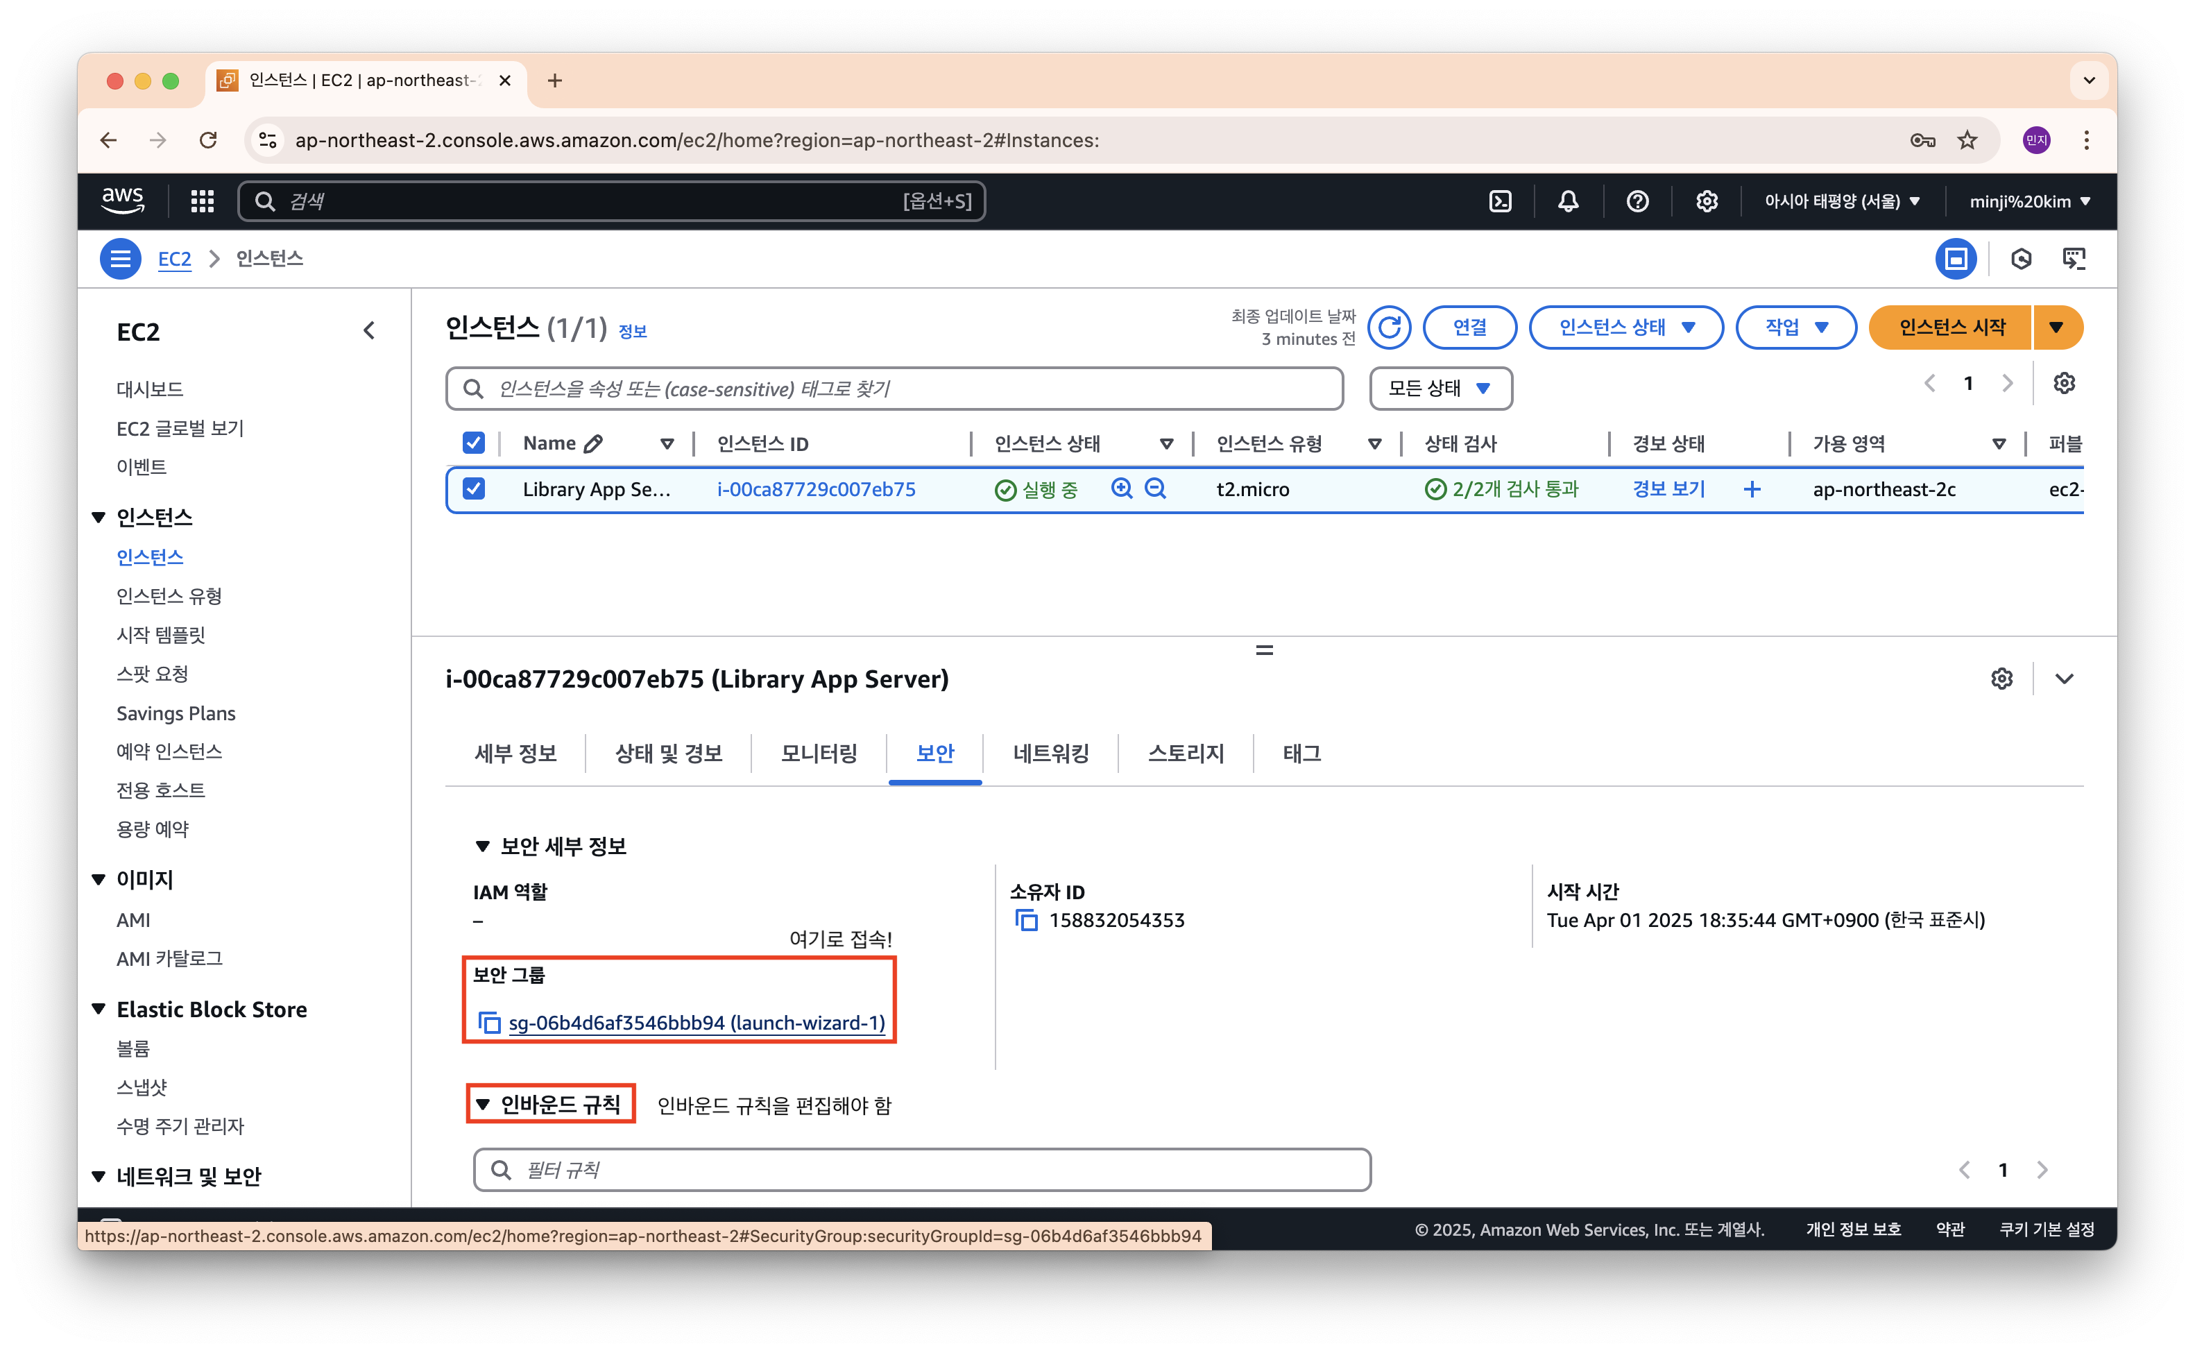2195x1353 pixels.
Task: Open the help question mark icon
Action: tap(1637, 201)
